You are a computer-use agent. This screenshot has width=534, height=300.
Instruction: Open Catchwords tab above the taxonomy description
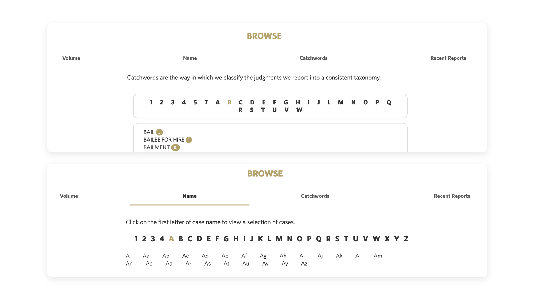pyautogui.click(x=313, y=58)
